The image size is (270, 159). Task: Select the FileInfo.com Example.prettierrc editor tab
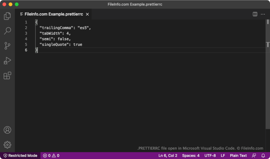(x=53, y=14)
